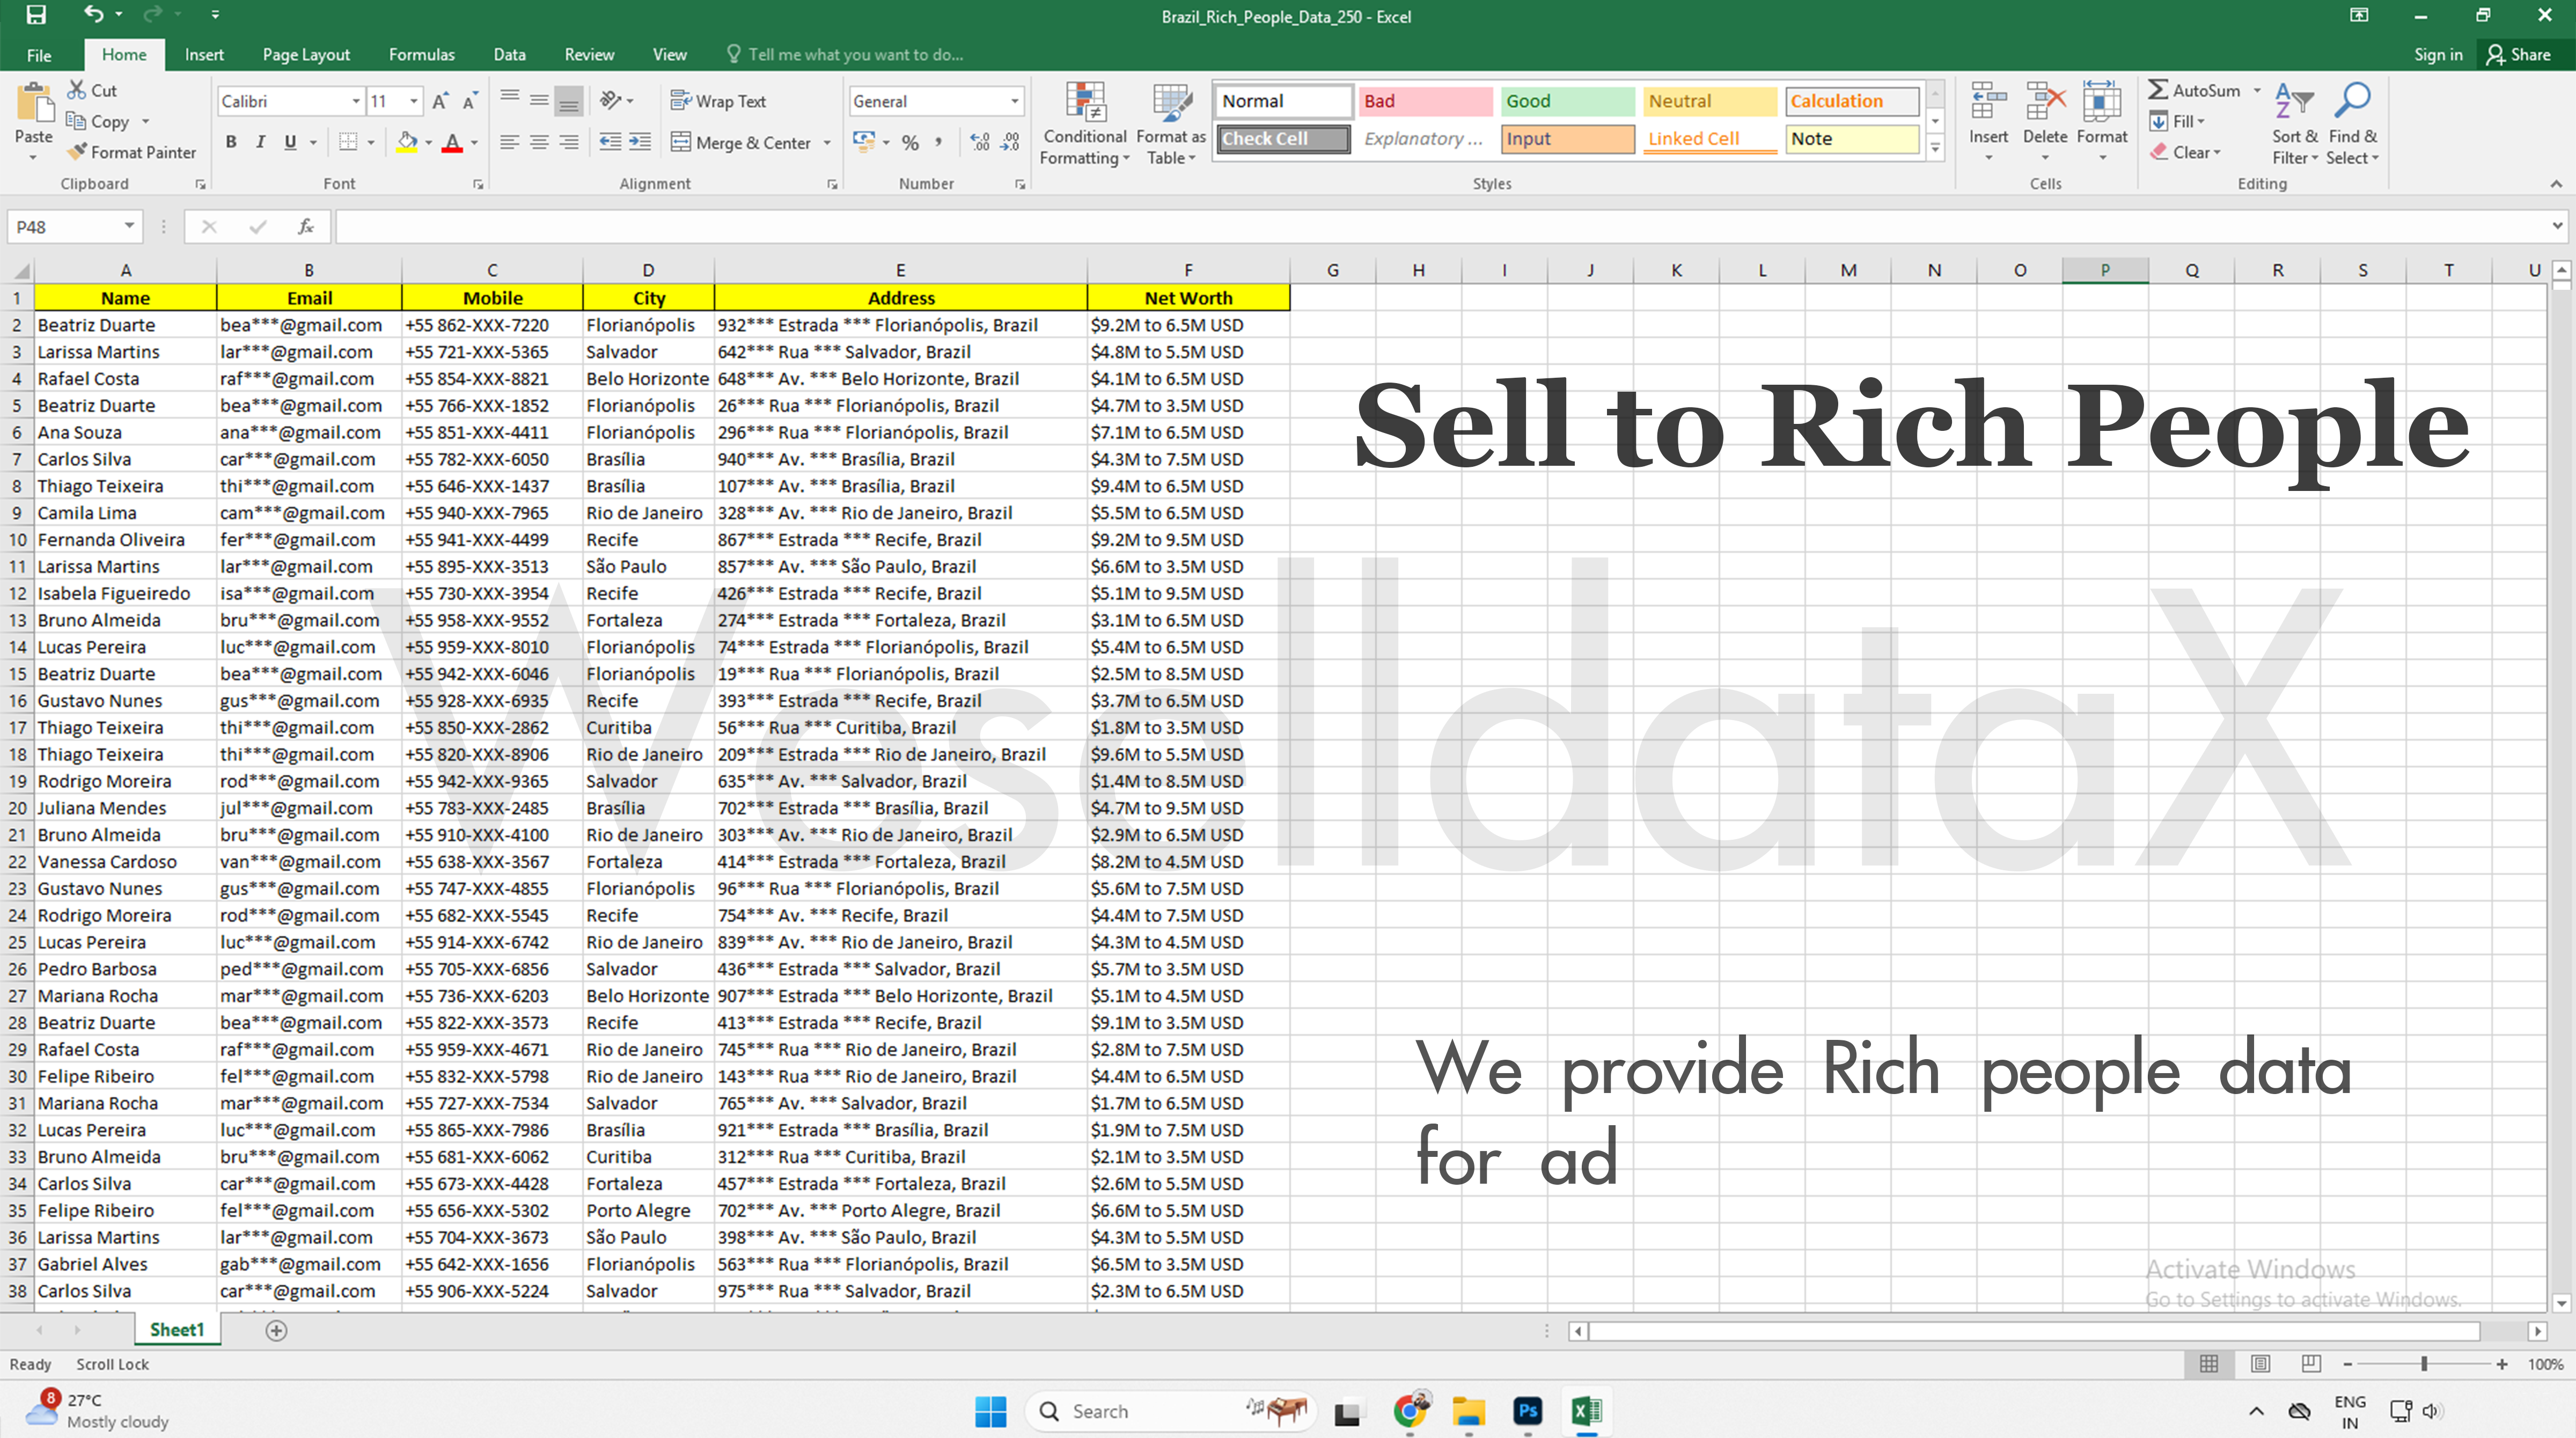Select the Format Painter brush

pos(77,152)
